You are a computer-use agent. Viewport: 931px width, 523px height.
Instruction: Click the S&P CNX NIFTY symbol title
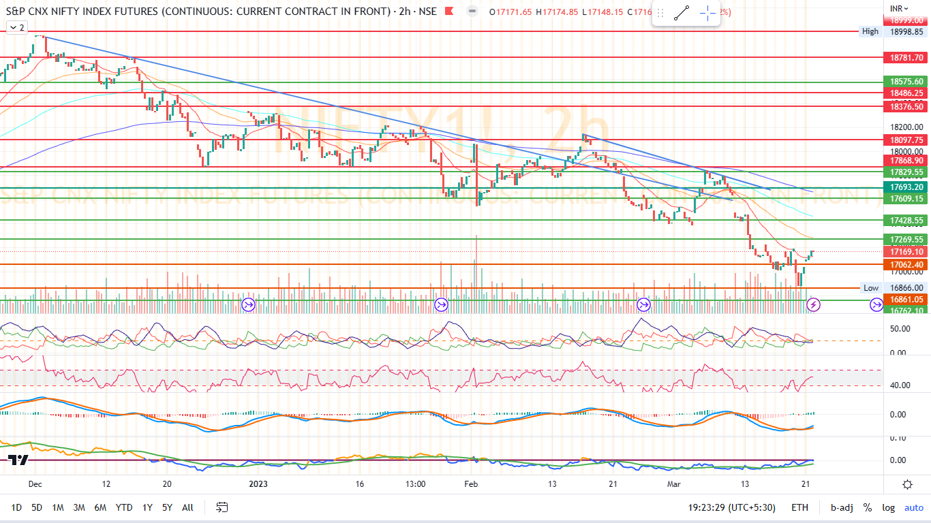tap(199, 12)
